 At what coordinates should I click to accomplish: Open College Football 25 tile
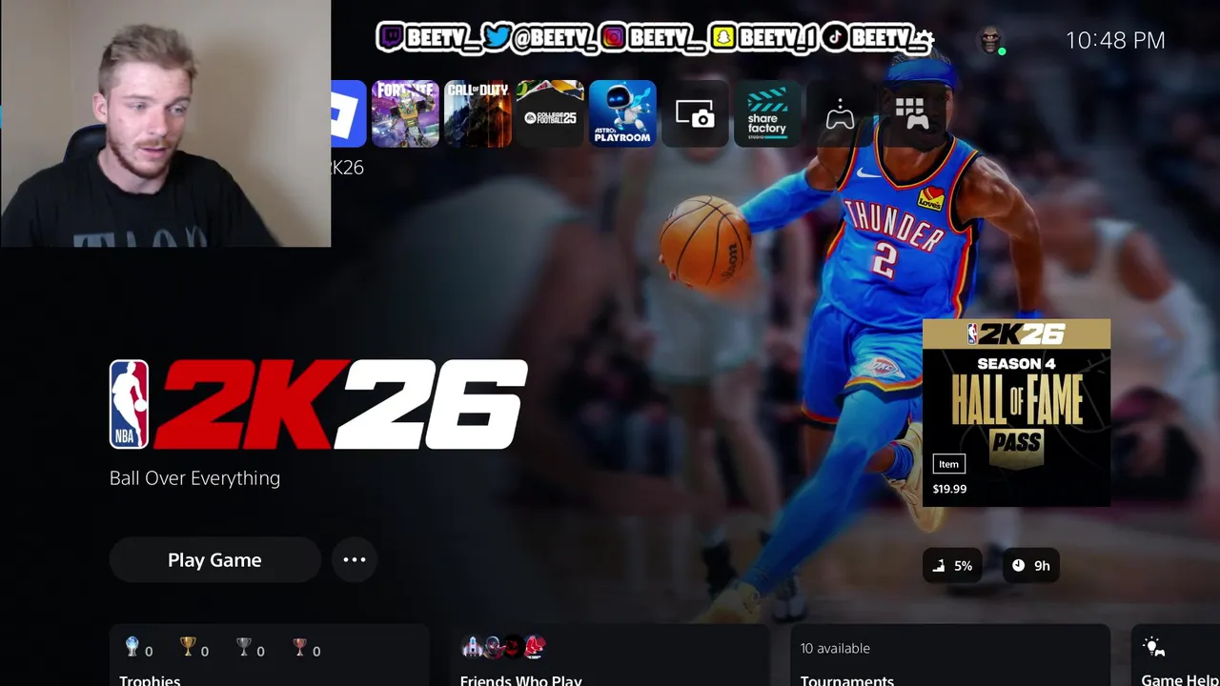coord(550,113)
